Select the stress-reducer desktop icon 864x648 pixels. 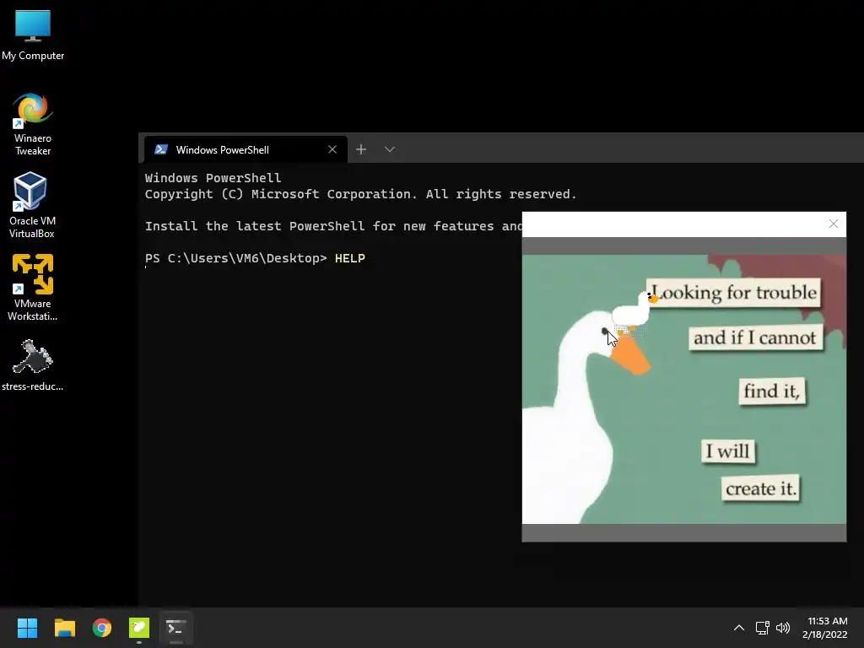point(33,364)
